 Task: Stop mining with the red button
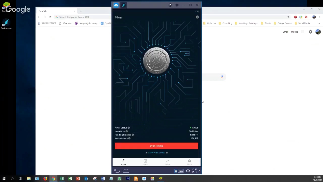156,146
